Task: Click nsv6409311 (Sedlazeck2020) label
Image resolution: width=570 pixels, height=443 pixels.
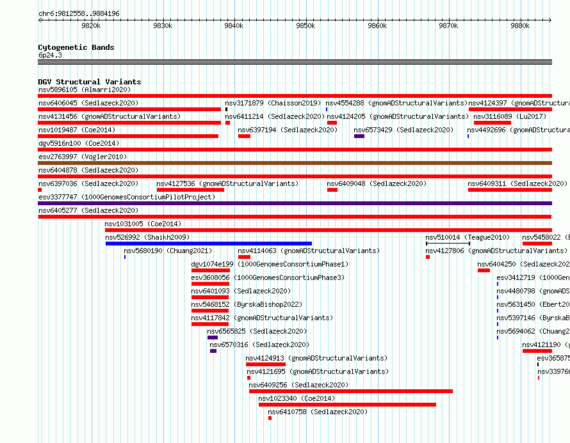Action: pyautogui.click(x=517, y=183)
